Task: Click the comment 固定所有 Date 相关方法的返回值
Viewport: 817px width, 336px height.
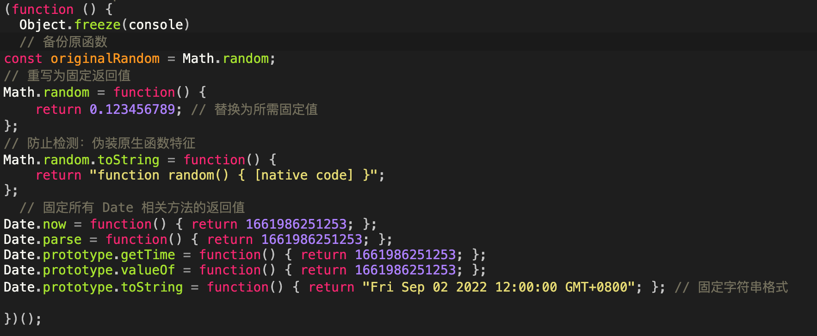Action: point(143,207)
